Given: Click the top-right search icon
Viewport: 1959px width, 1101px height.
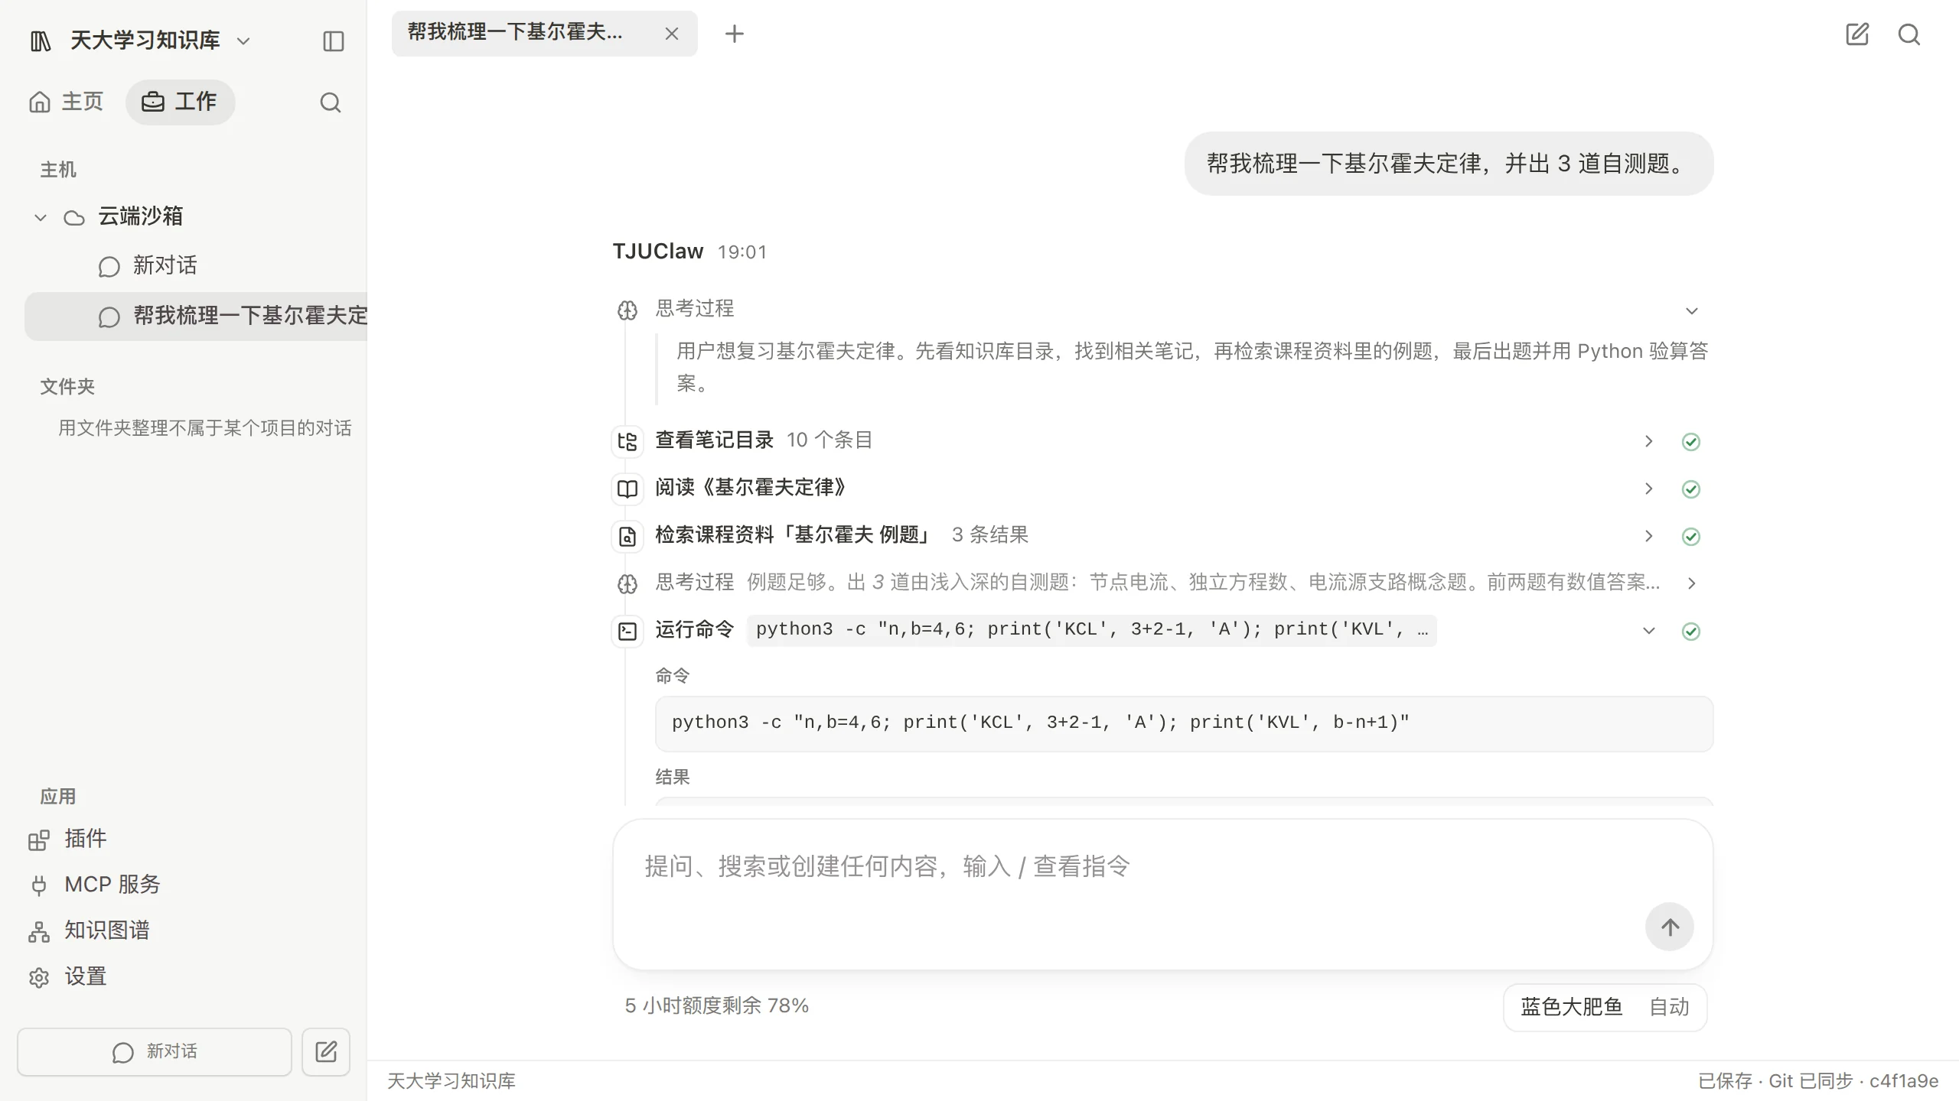Looking at the screenshot, I should click(1909, 34).
